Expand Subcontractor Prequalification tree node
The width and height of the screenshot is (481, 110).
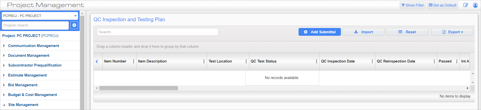[4, 65]
